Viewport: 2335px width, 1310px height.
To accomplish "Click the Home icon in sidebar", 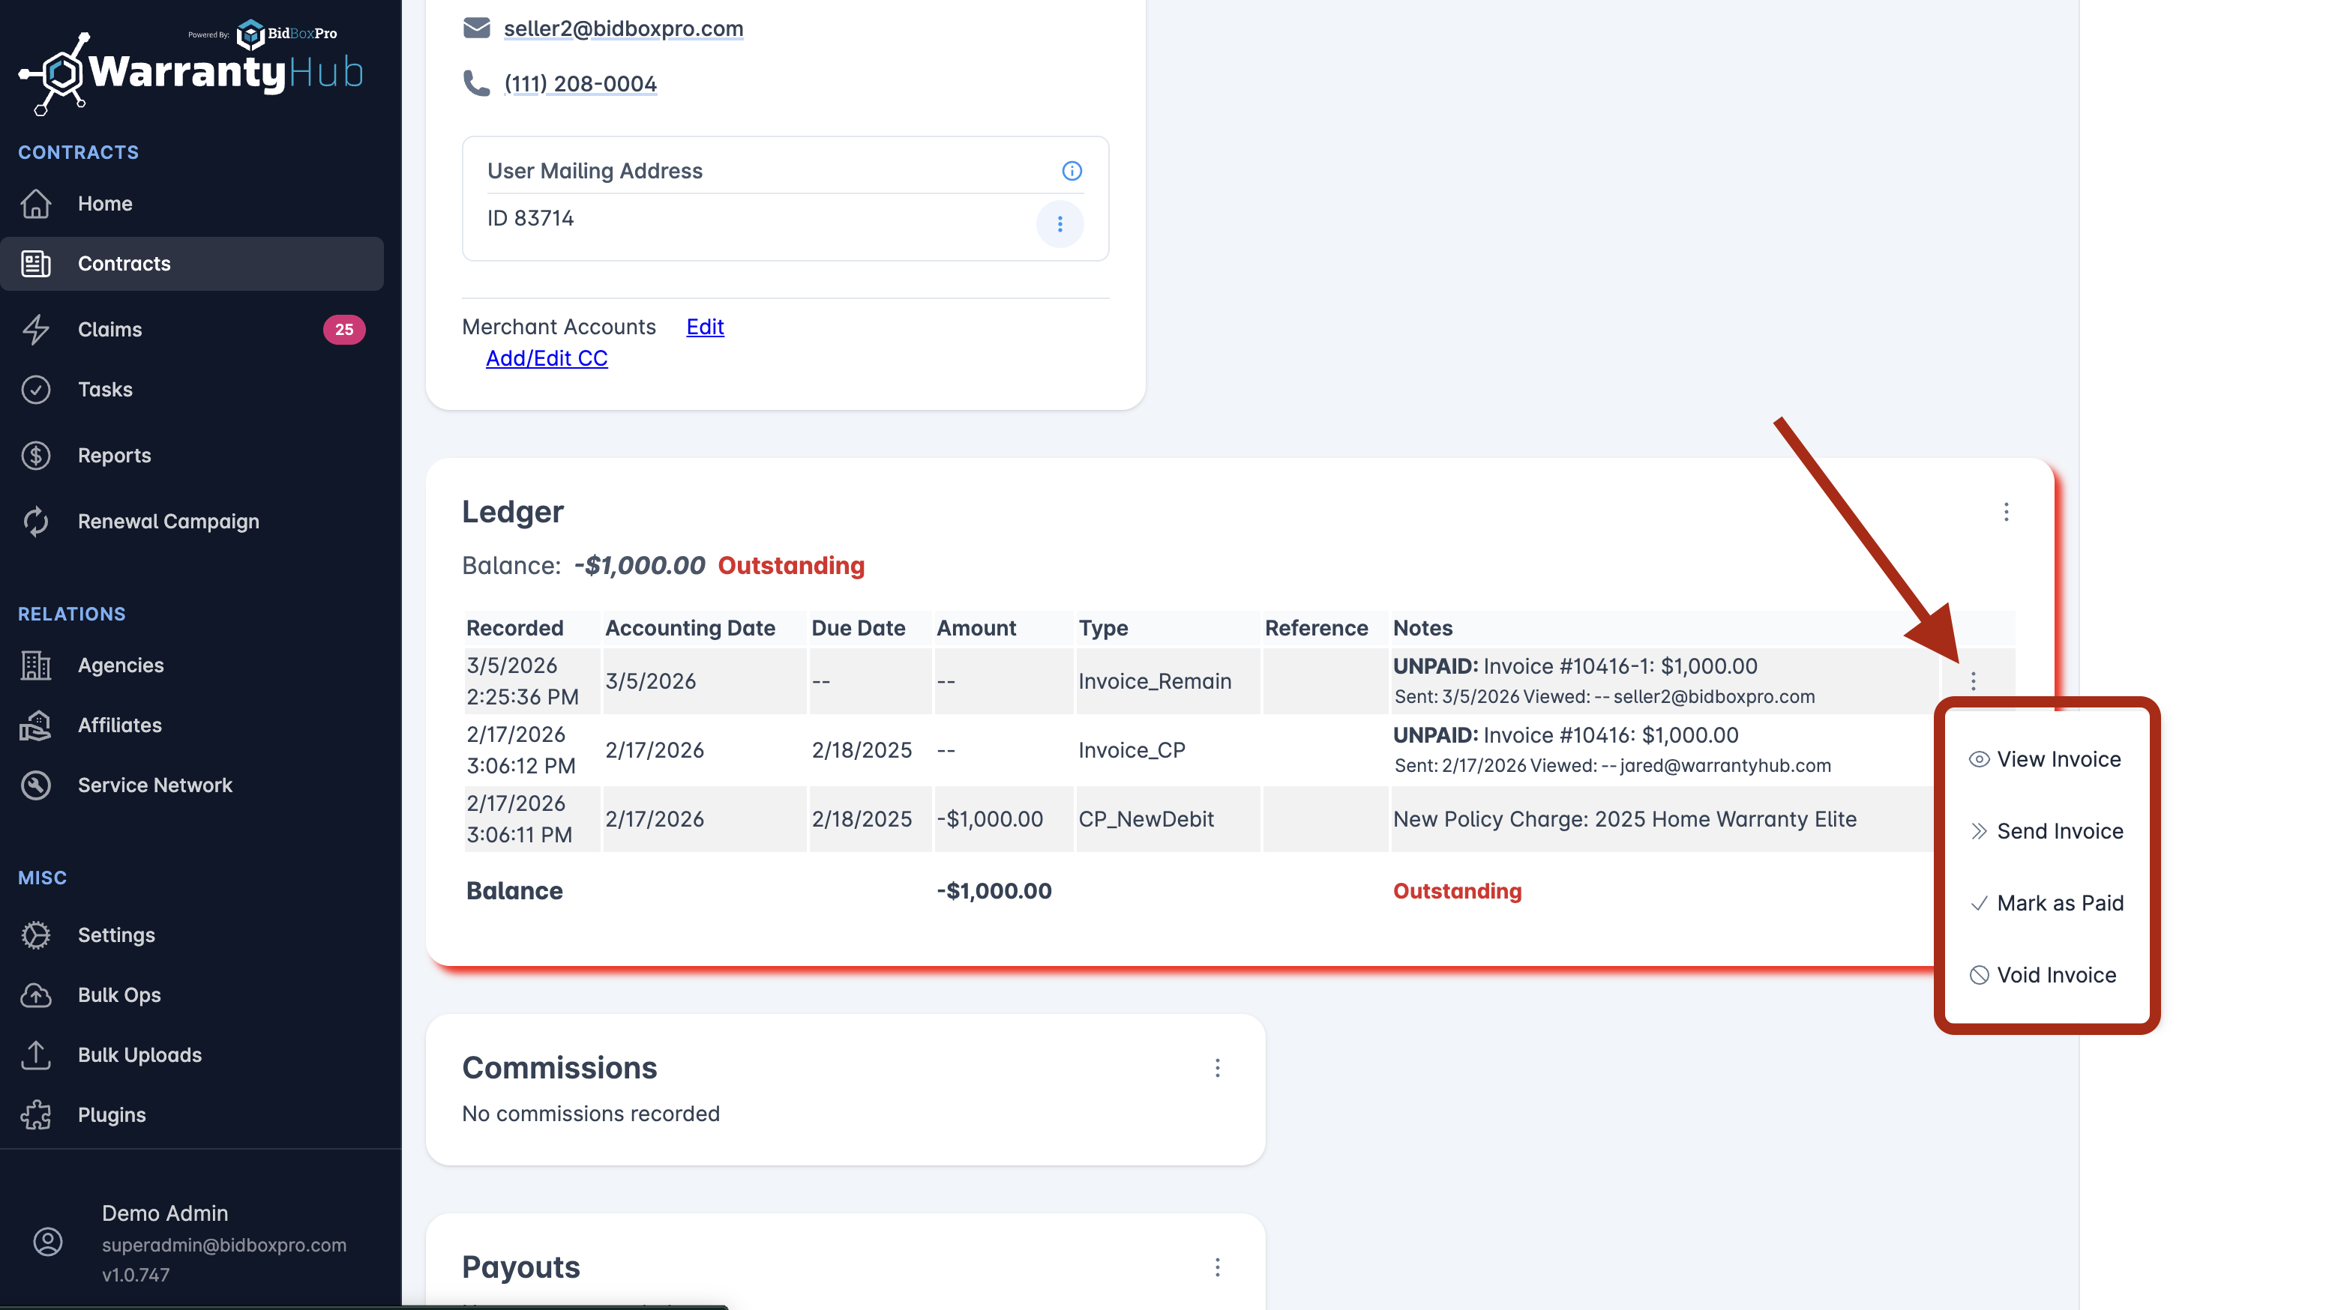I will click(x=36, y=204).
